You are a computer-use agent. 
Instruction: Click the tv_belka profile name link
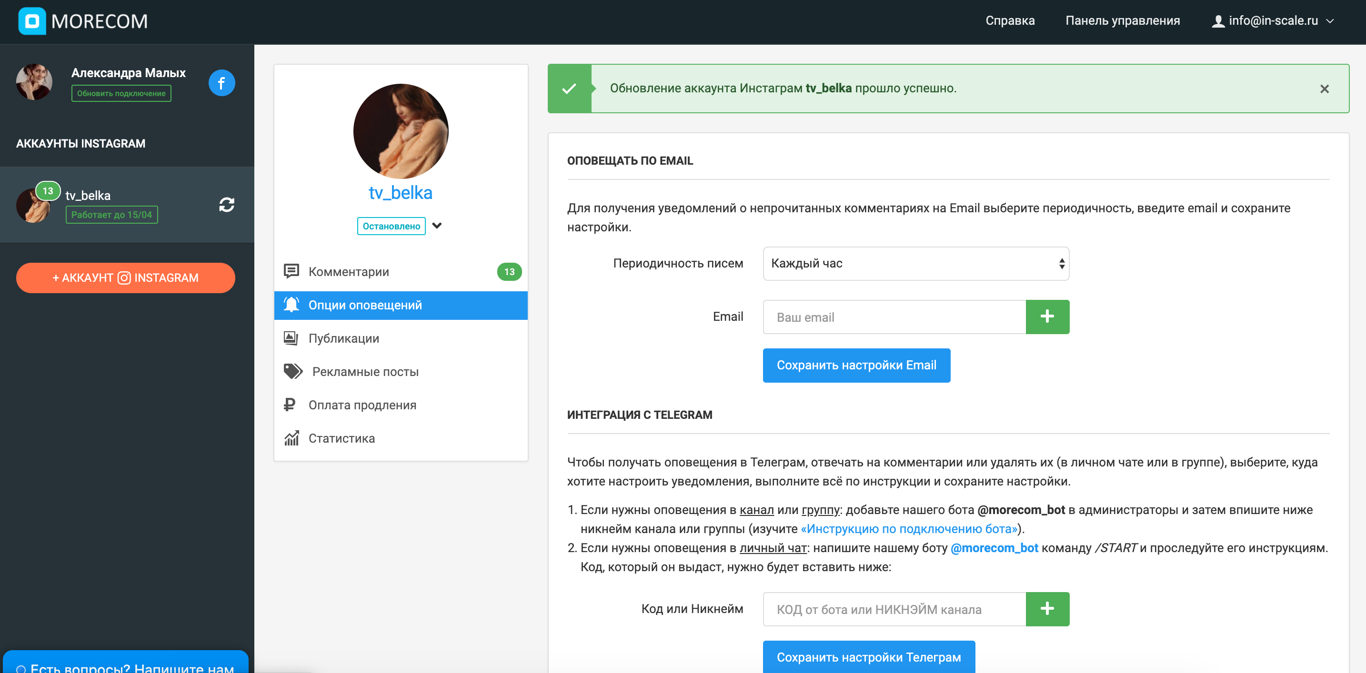point(401,193)
